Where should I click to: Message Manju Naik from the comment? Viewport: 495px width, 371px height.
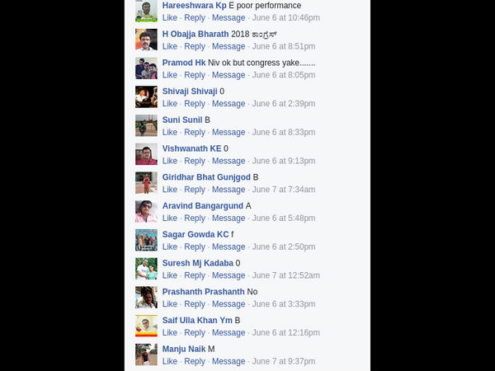(x=229, y=361)
